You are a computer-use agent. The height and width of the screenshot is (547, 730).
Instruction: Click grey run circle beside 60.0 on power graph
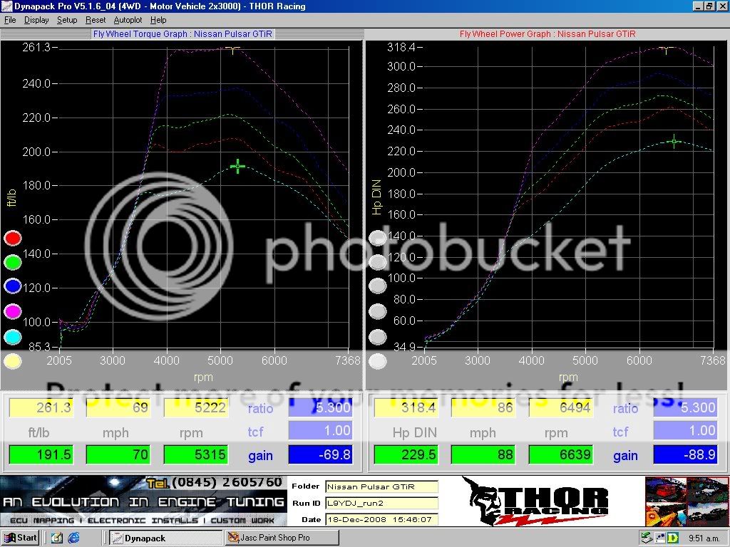tap(378, 337)
